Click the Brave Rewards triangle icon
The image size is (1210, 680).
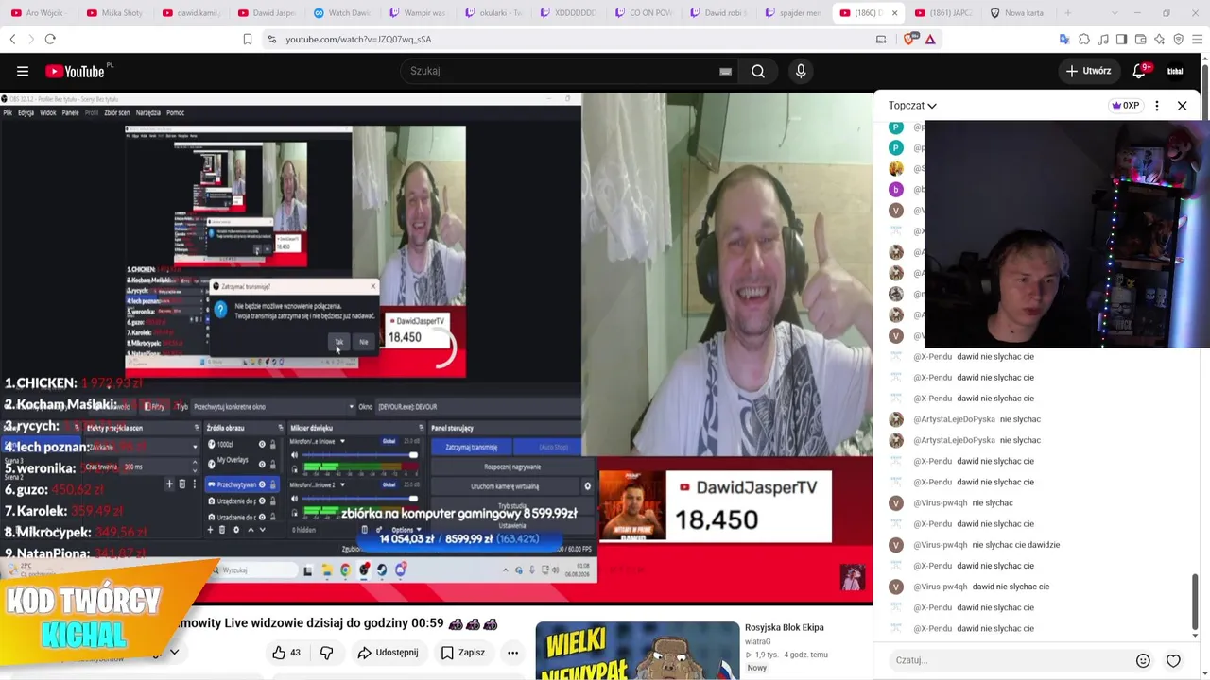click(930, 39)
